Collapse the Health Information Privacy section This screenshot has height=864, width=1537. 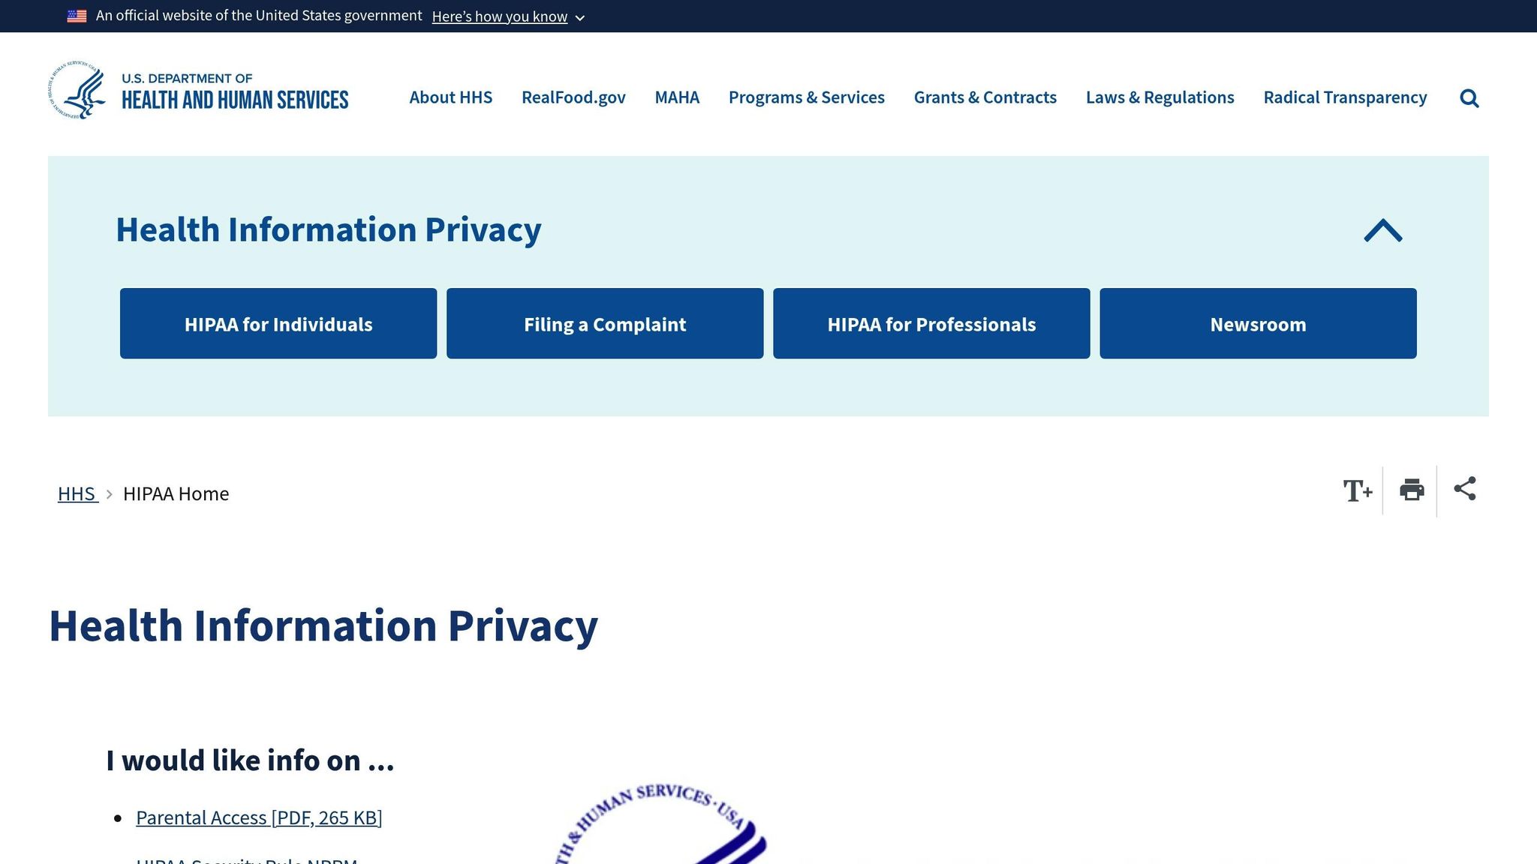coord(1382,231)
